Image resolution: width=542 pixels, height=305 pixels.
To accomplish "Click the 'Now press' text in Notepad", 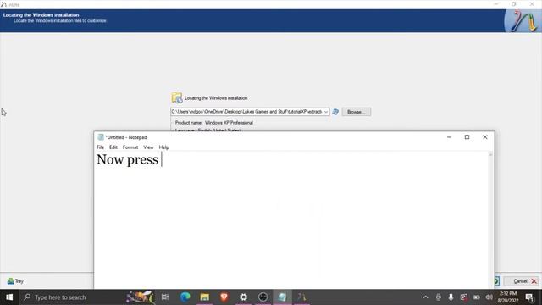I will coord(127,160).
